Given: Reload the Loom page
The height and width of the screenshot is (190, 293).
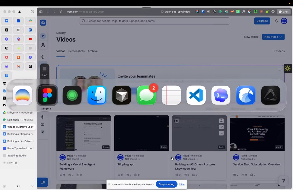Looking at the screenshot, I should coord(61,12).
